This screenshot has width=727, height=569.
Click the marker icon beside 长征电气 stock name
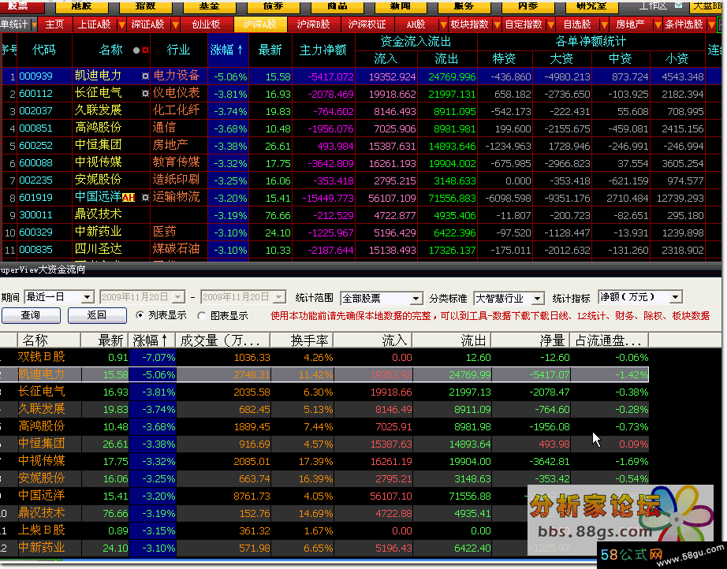(x=145, y=94)
